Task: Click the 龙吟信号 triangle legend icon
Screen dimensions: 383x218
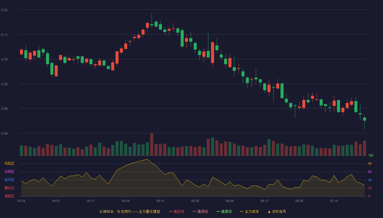Action: coord(269,211)
